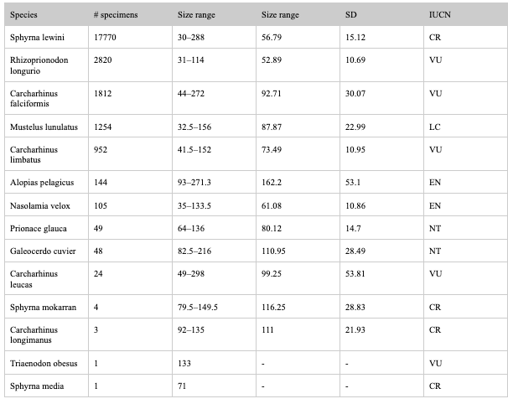Click the Prionace glauca row label
The height and width of the screenshot is (404, 508).
click(x=39, y=229)
